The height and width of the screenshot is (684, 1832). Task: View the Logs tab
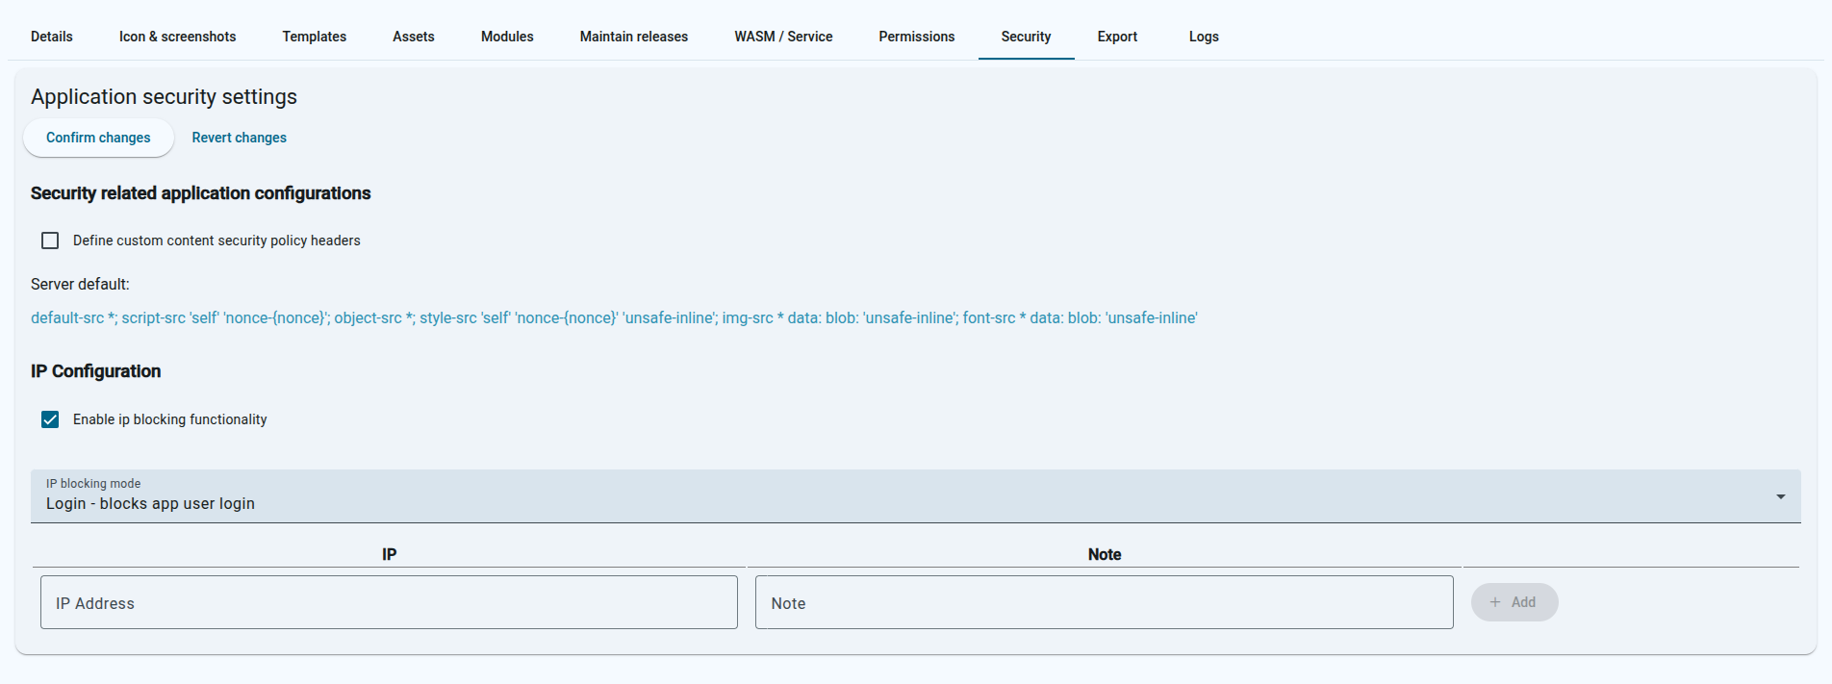1203,37
